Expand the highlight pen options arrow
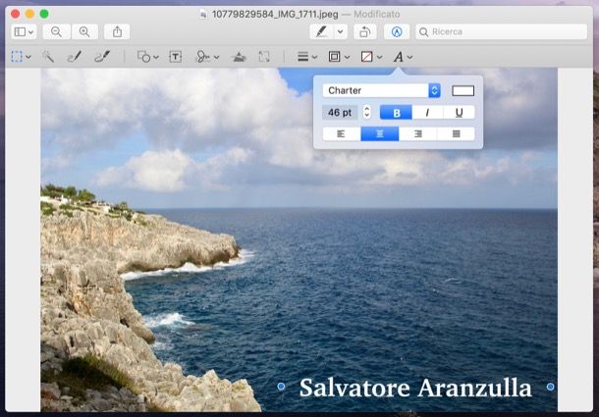The height and width of the screenshot is (417, 599). click(341, 31)
